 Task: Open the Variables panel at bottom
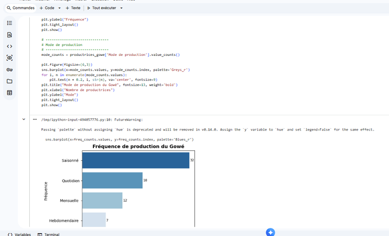(19, 234)
